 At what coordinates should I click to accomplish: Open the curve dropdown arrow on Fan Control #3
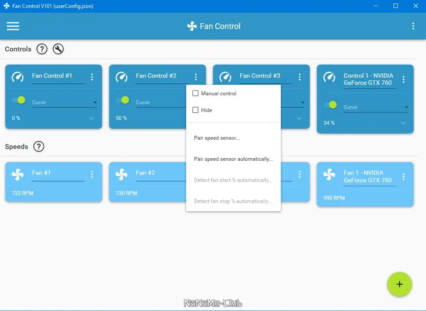tap(303, 102)
